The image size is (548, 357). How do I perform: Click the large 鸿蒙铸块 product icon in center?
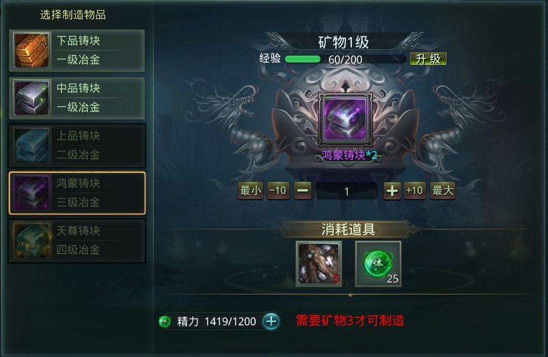coord(345,119)
